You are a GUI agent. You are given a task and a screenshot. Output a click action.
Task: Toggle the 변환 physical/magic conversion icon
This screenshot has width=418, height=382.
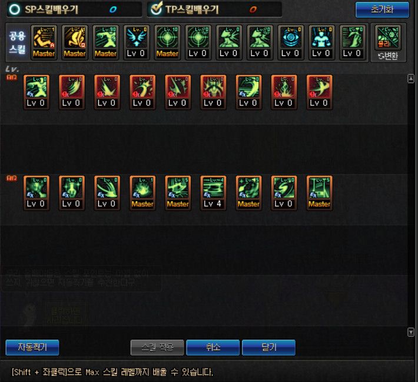pyautogui.click(x=388, y=42)
